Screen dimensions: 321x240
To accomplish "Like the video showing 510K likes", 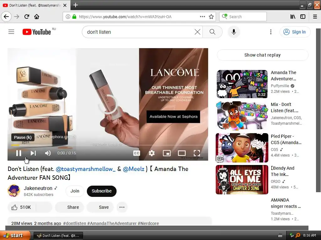I will pyautogui.click(x=22, y=207).
